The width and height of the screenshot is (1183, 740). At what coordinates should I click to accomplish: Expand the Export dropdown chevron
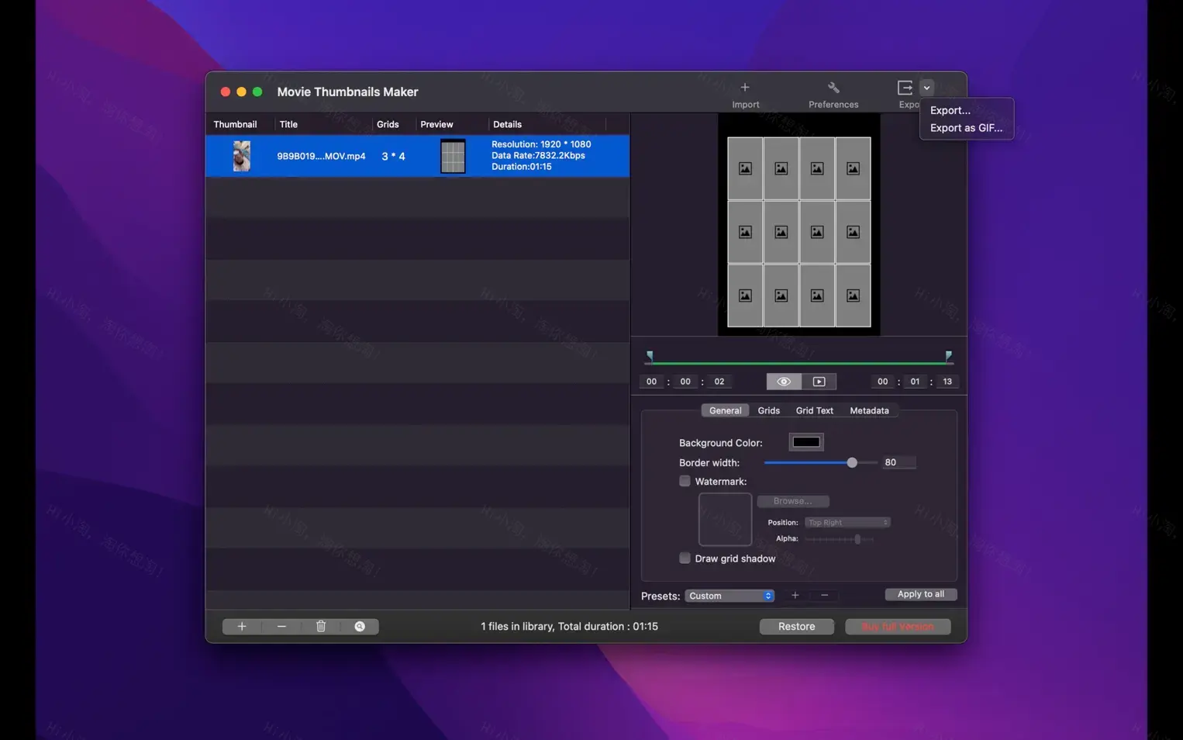[926, 88]
